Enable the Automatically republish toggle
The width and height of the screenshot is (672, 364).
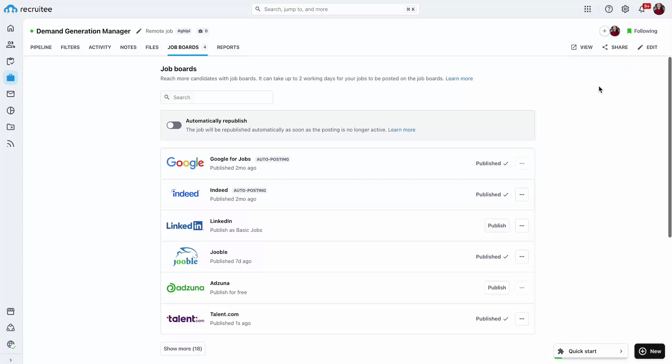pyautogui.click(x=174, y=125)
